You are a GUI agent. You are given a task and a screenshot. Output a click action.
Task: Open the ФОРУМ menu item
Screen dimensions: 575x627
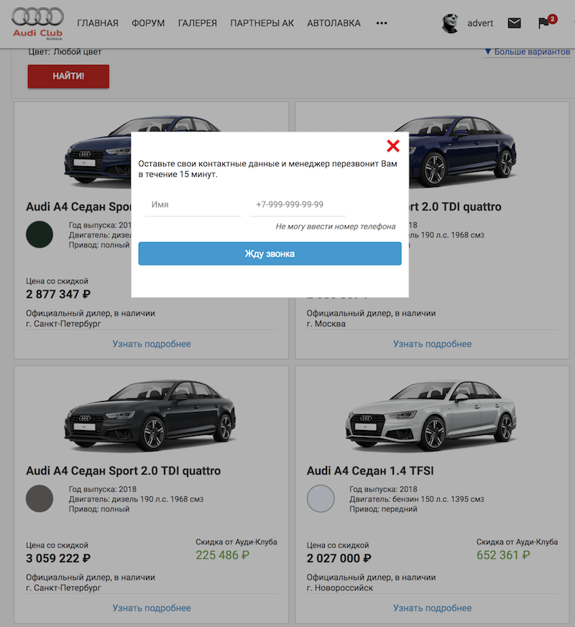click(x=148, y=23)
